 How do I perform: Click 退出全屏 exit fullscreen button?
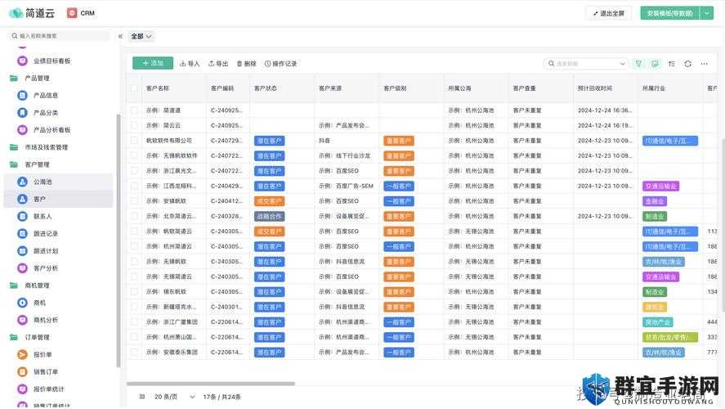(x=609, y=13)
